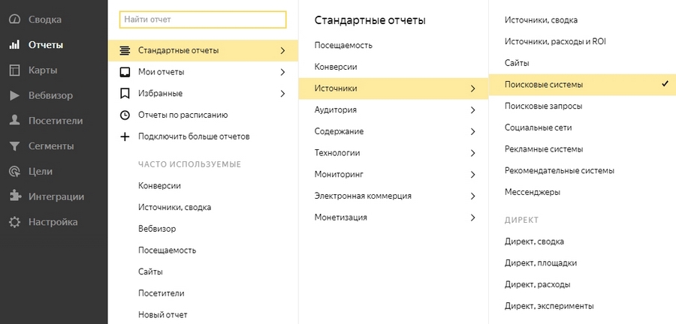Open Конверсии under часто используемые
Viewport: 676px width, 324px height.
click(159, 186)
